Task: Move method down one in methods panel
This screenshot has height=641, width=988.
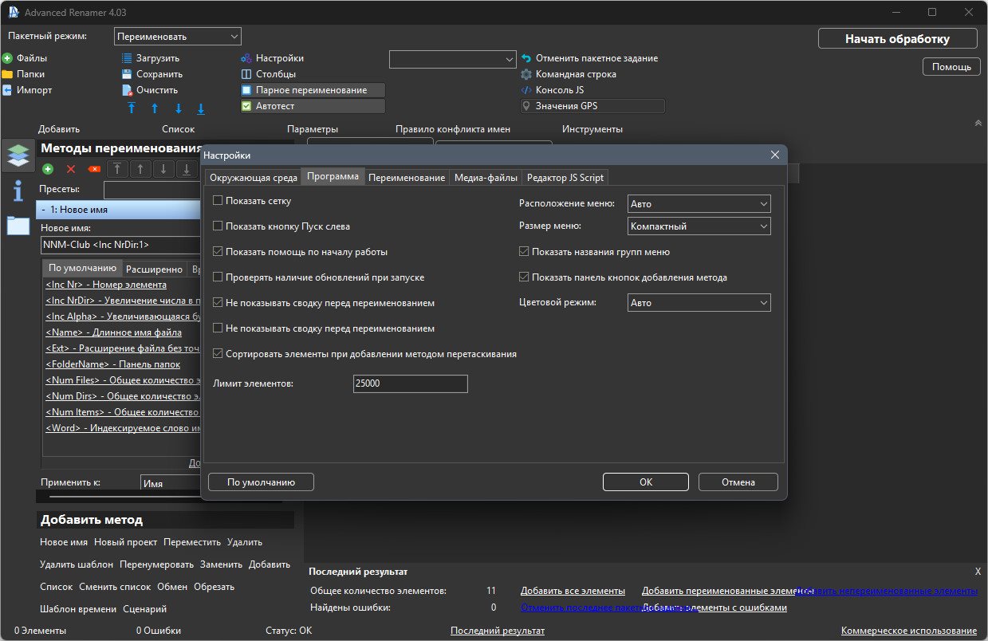Action: click(x=163, y=169)
